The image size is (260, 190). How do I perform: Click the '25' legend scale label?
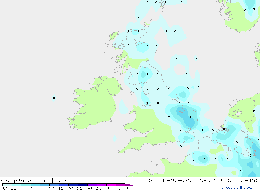(80, 188)
